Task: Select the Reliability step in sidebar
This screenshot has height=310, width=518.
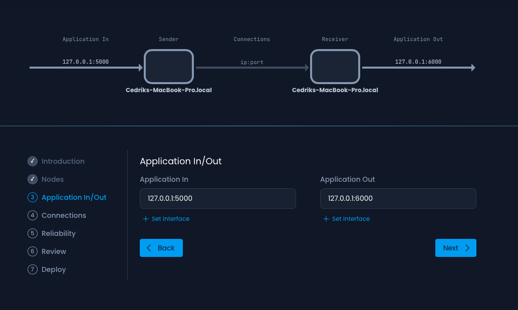Action: click(x=59, y=233)
